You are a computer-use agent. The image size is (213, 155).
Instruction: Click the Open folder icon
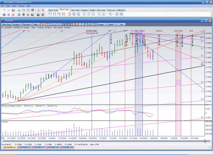point(9,10)
